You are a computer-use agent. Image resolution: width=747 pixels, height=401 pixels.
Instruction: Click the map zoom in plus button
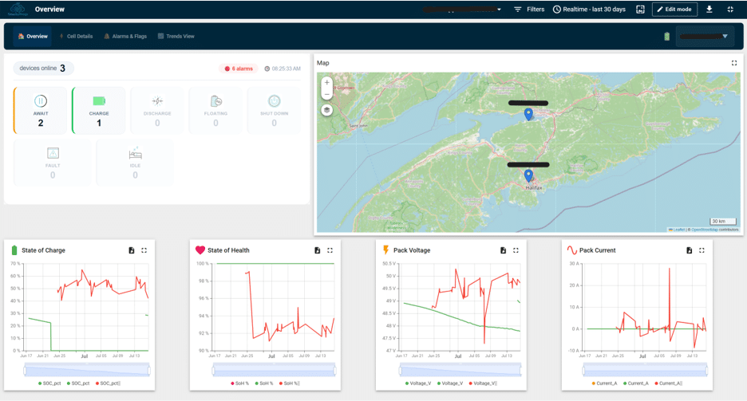coord(327,83)
